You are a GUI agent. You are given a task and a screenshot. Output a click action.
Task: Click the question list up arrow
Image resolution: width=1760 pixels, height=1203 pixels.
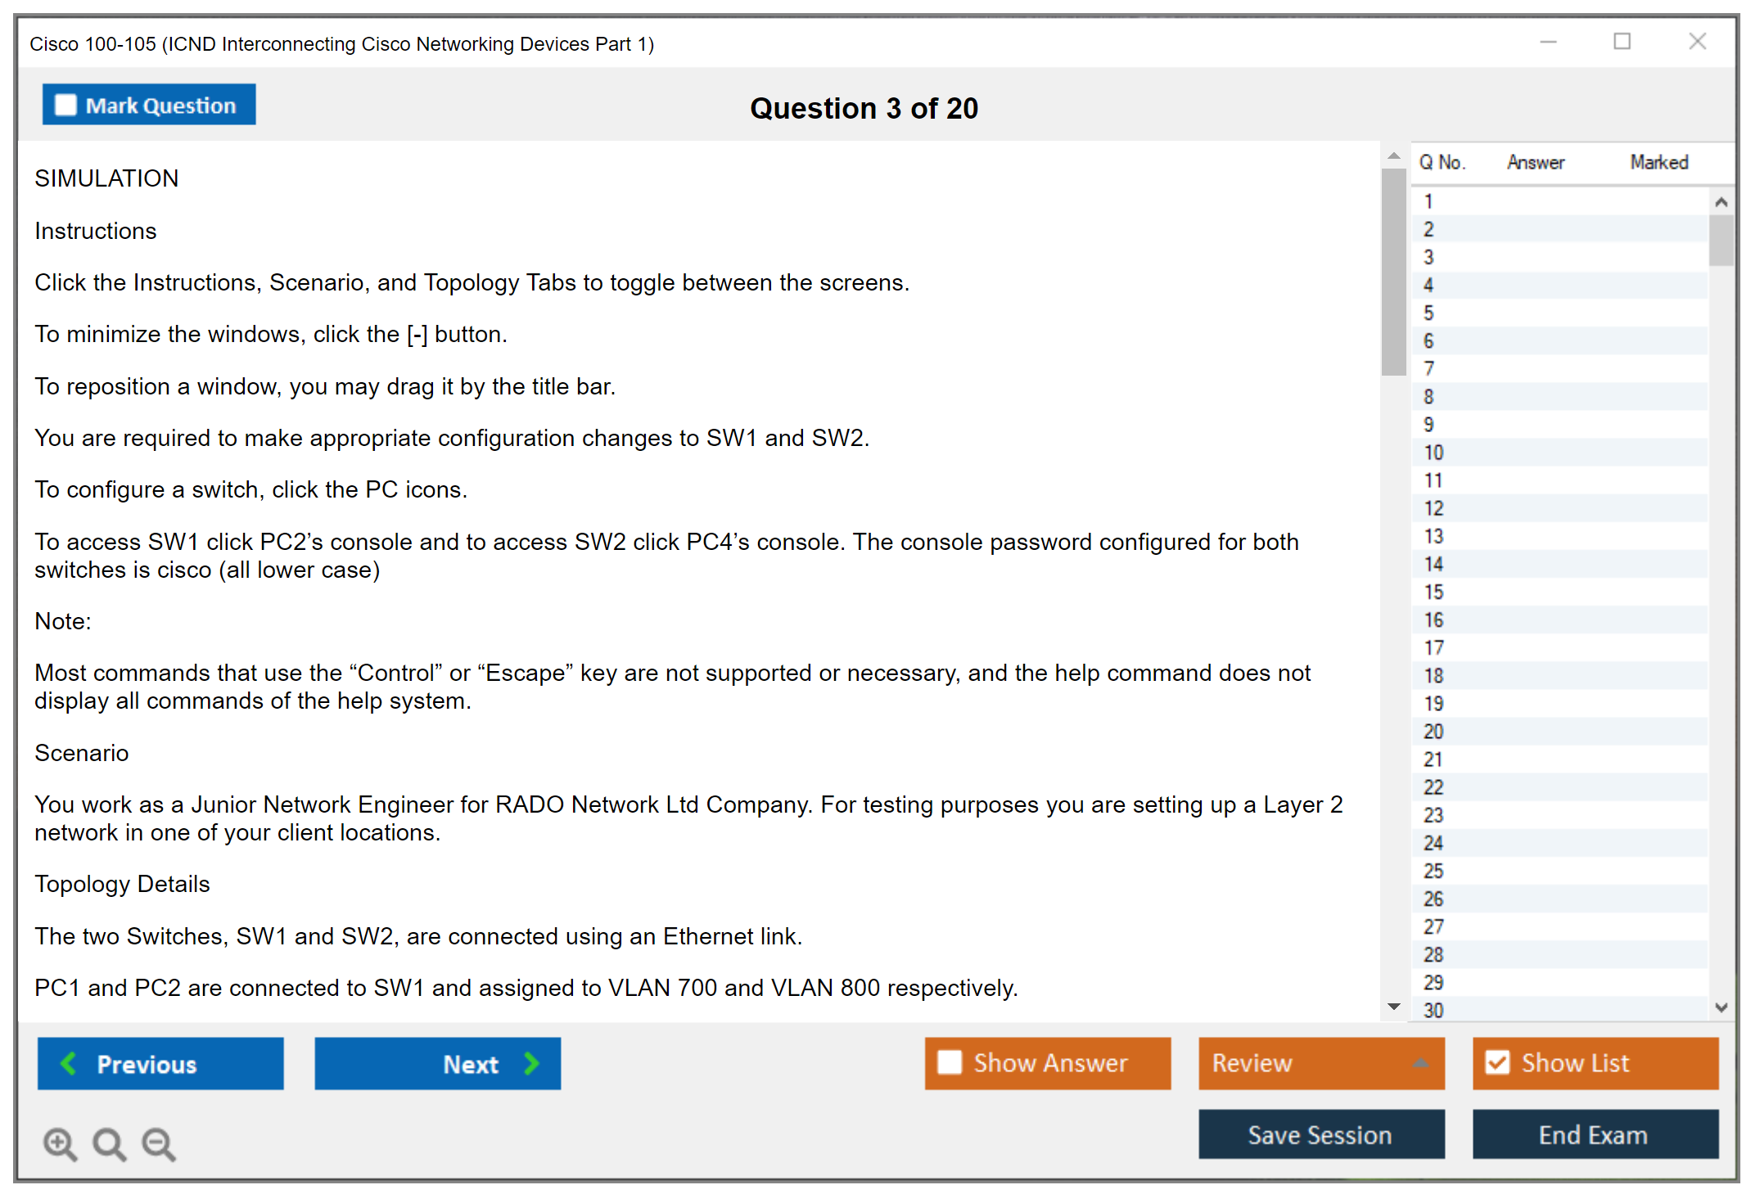(x=1721, y=202)
